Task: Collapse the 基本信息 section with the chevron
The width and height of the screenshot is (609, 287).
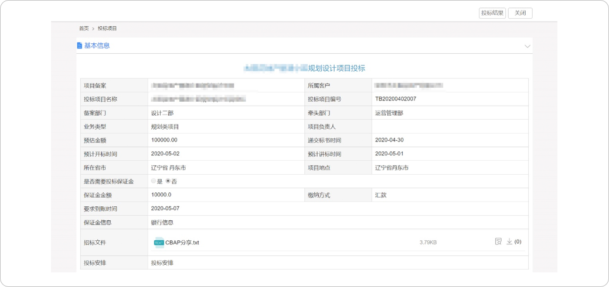Action: click(527, 46)
